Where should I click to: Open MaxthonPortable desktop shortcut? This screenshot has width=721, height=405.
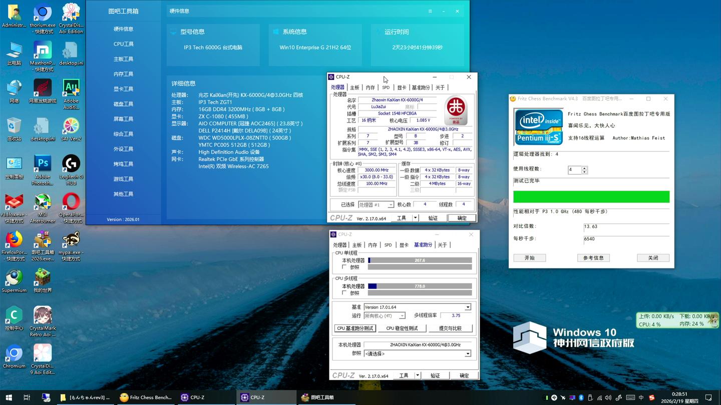pyautogui.click(x=43, y=56)
